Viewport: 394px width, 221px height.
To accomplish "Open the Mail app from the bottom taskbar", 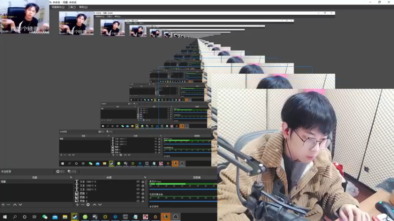I will tap(55, 217).
